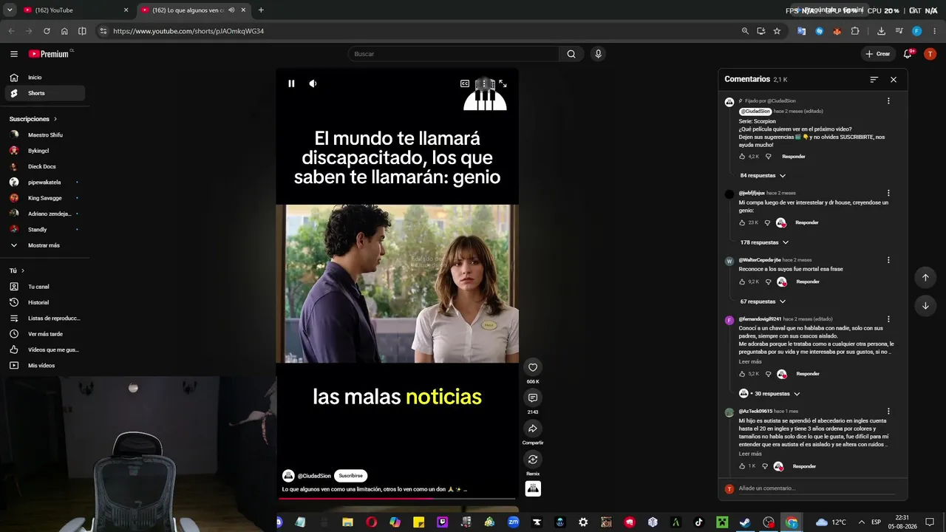Dislike the pinned CiudadSion comment
The image size is (946, 532).
pyautogui.click(x=769, y=157)
